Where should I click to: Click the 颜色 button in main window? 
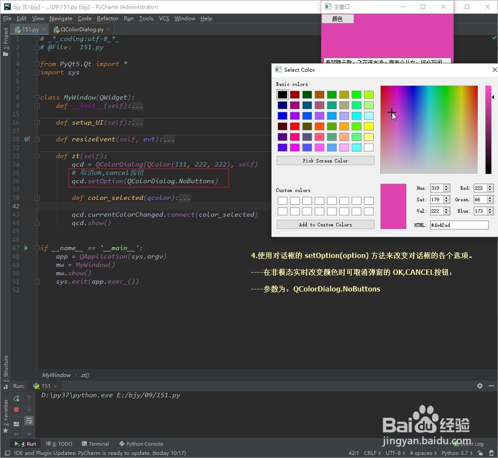point(337,19)
